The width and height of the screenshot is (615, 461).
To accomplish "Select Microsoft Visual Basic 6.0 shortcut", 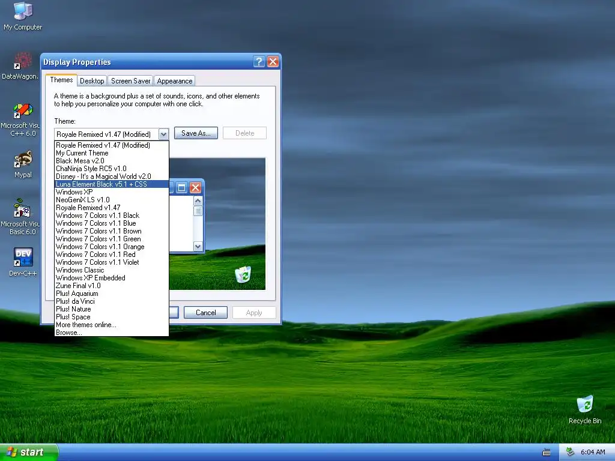I will [x=20, y=217].
